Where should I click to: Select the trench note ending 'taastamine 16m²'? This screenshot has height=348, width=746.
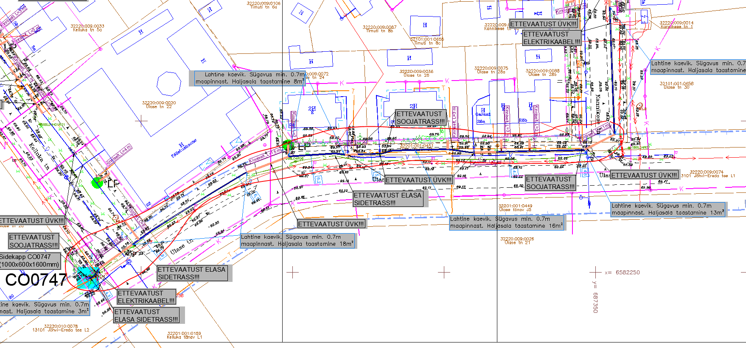click(x=506, y=223)
